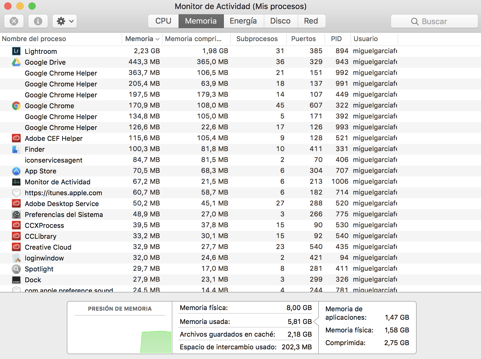
Task: Select the Lightroom process row
Action: click(x=240, y=51)
